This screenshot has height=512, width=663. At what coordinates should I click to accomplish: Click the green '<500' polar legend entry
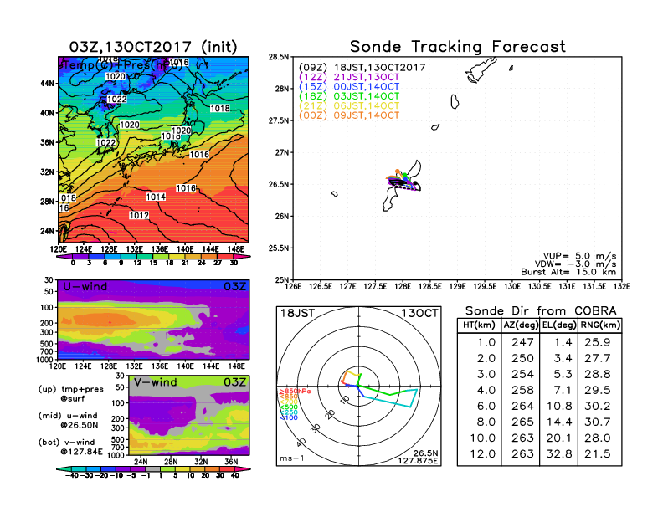[x=289, y=407]
